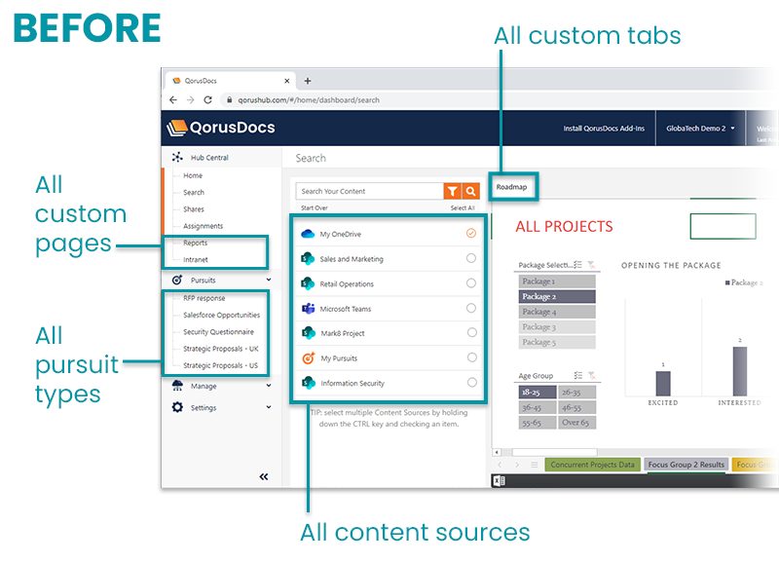
Task: Expand the Pursuits section chevron
Action: [x=270, y=280]
